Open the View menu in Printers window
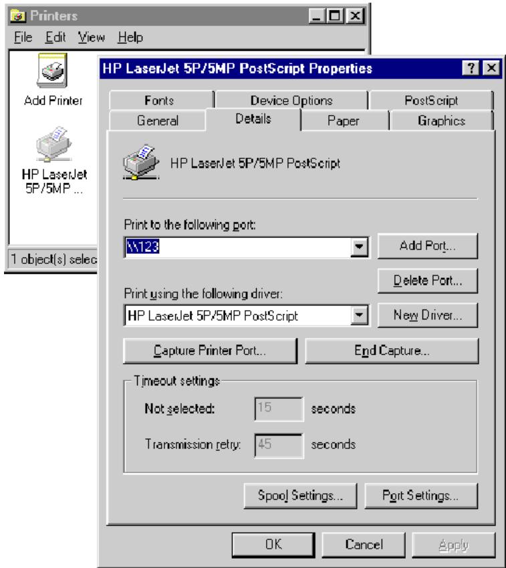Viewport: 506px width, 568px height. click(92, 37)
